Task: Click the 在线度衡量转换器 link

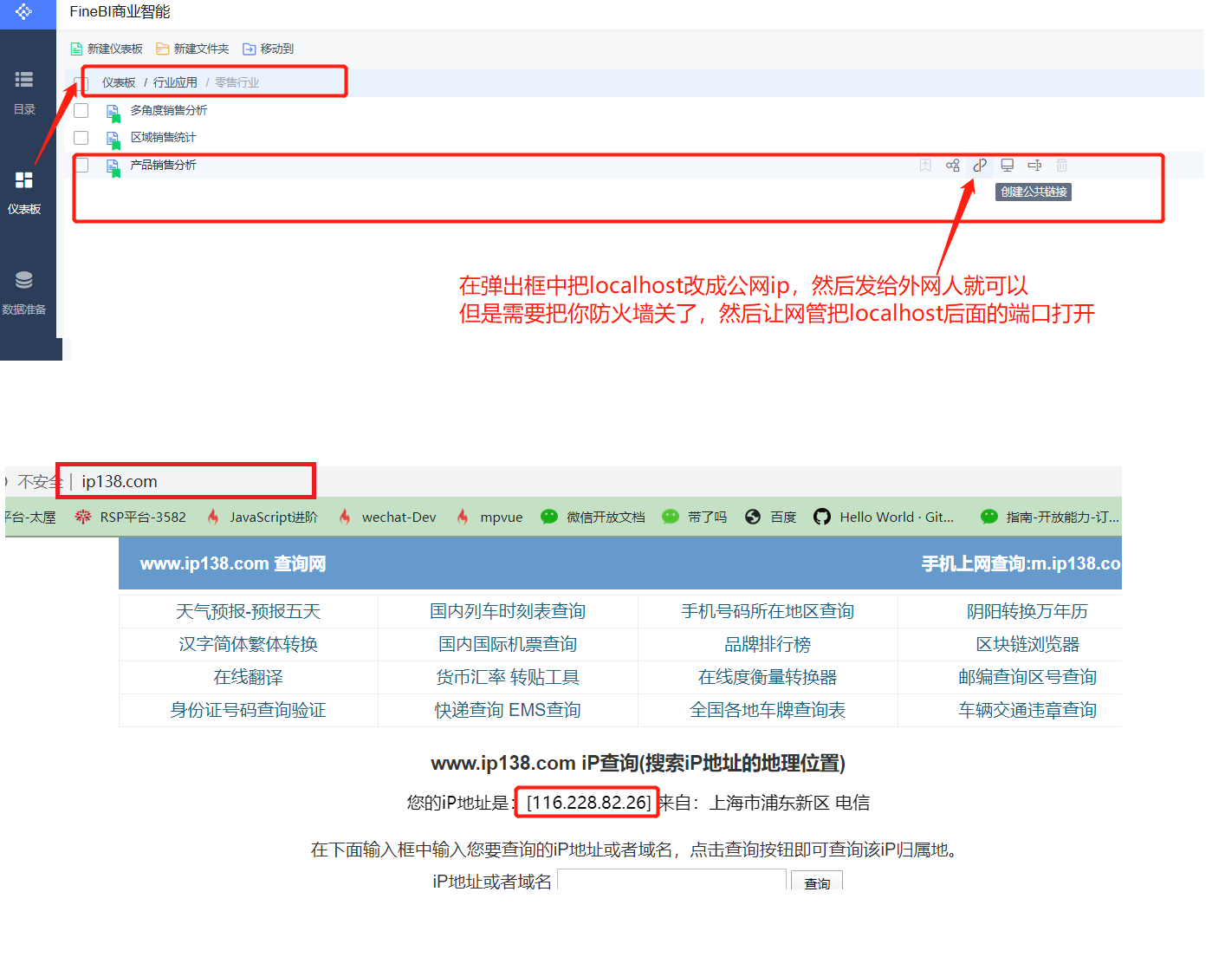Action: pos(768,677)
